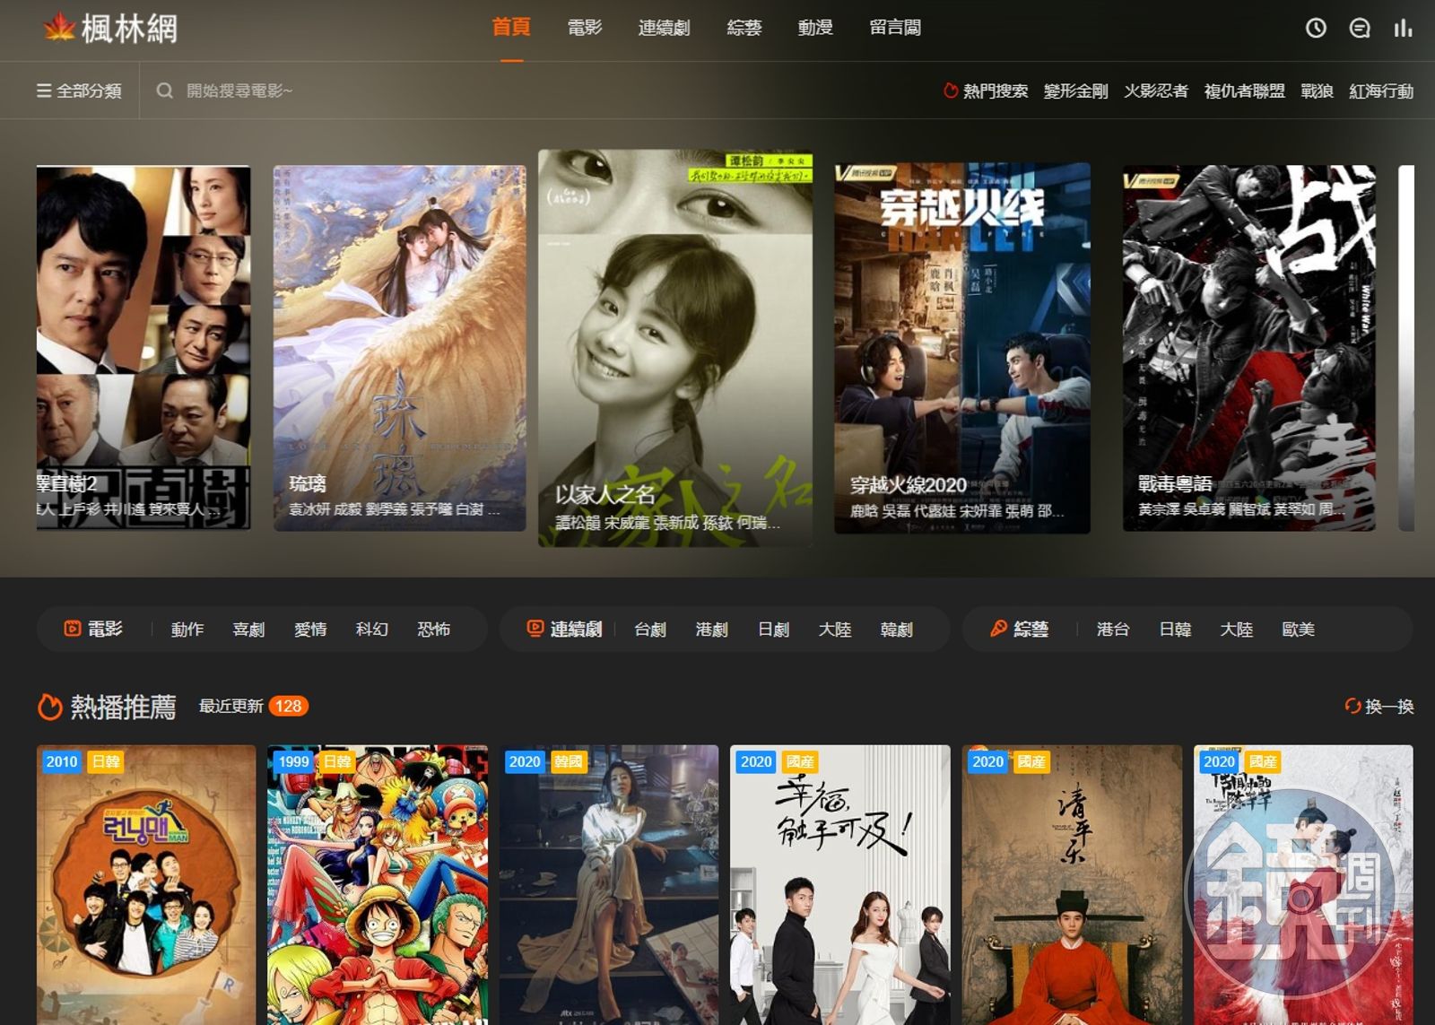Click the maple leaf site logo

[59, 28]
